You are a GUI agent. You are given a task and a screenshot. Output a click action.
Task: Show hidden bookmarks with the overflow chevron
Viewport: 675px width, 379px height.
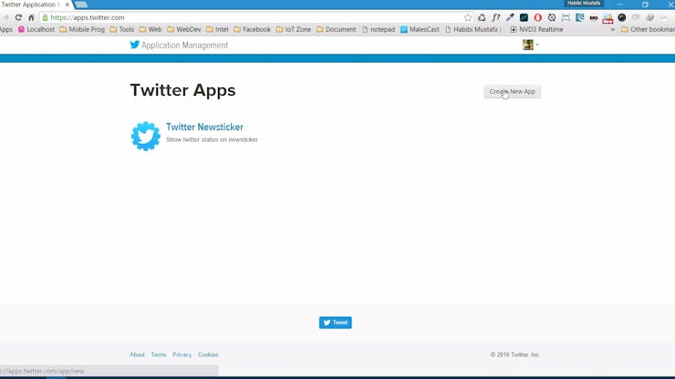[613, 29]
